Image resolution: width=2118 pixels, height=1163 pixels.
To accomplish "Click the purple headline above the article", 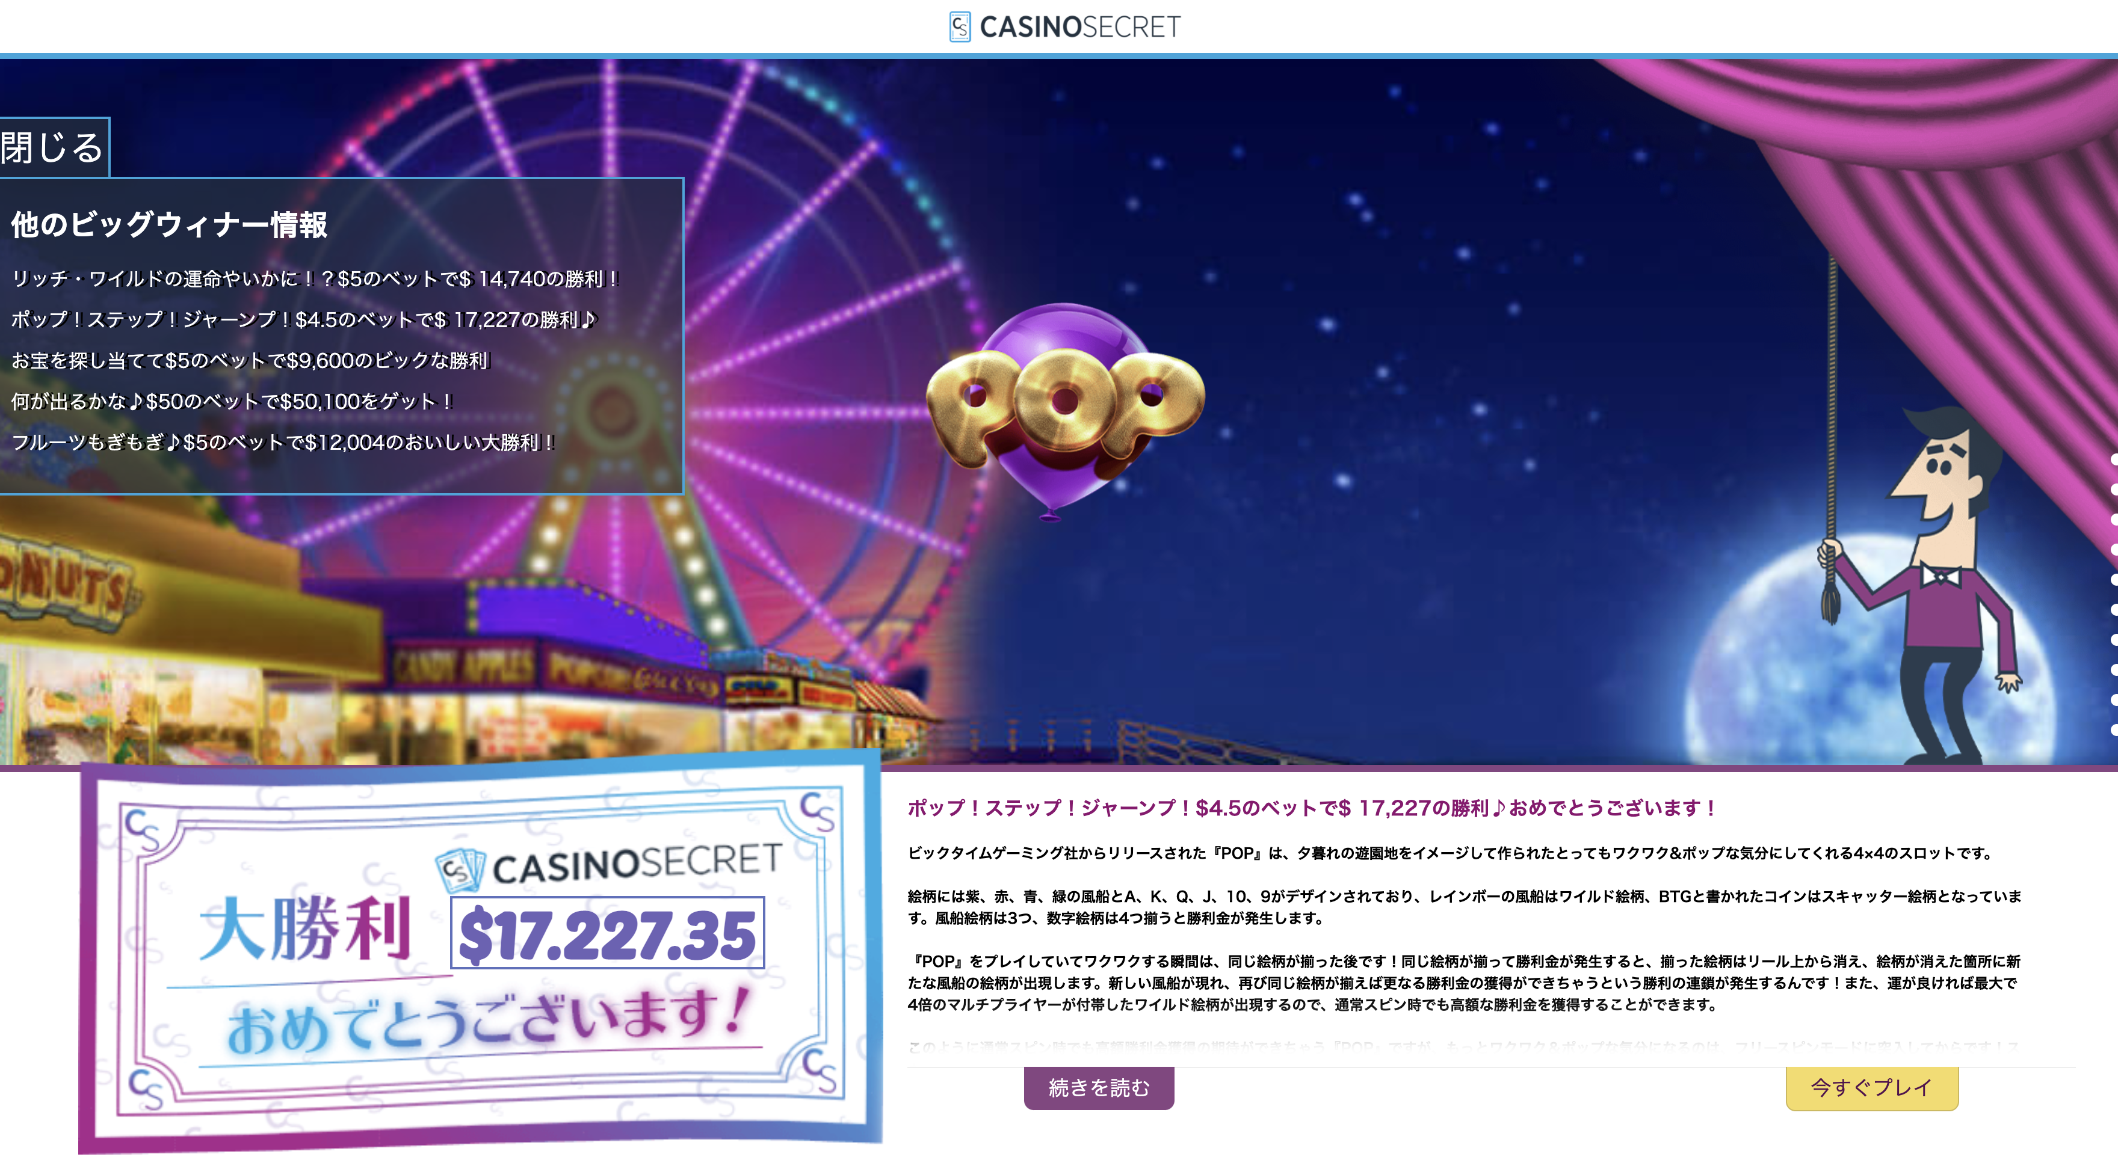I will coord(1311,808).
